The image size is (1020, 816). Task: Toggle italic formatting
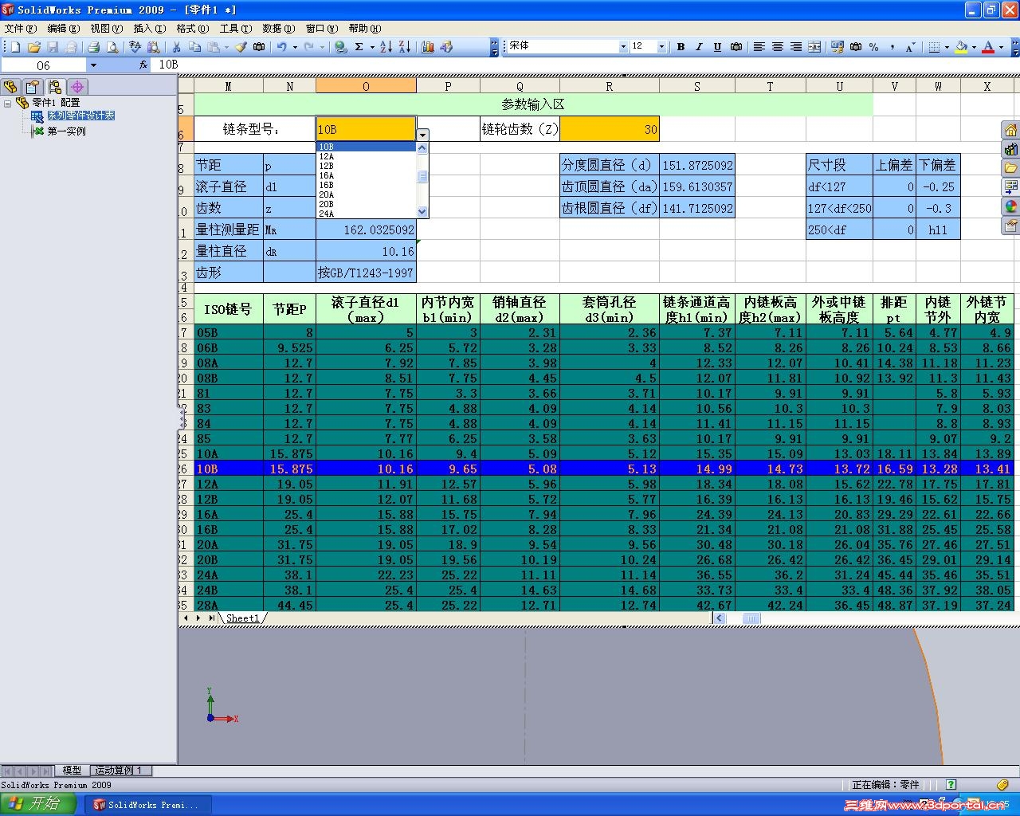pos(699,47)
